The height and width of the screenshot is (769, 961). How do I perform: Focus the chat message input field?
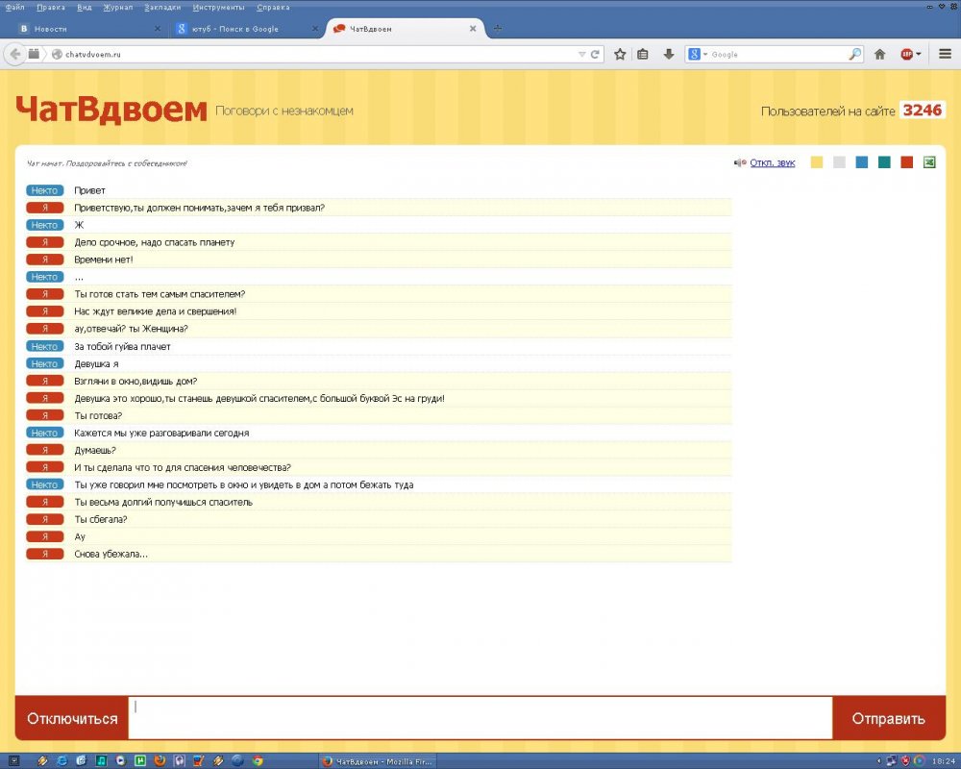[480, 718]
